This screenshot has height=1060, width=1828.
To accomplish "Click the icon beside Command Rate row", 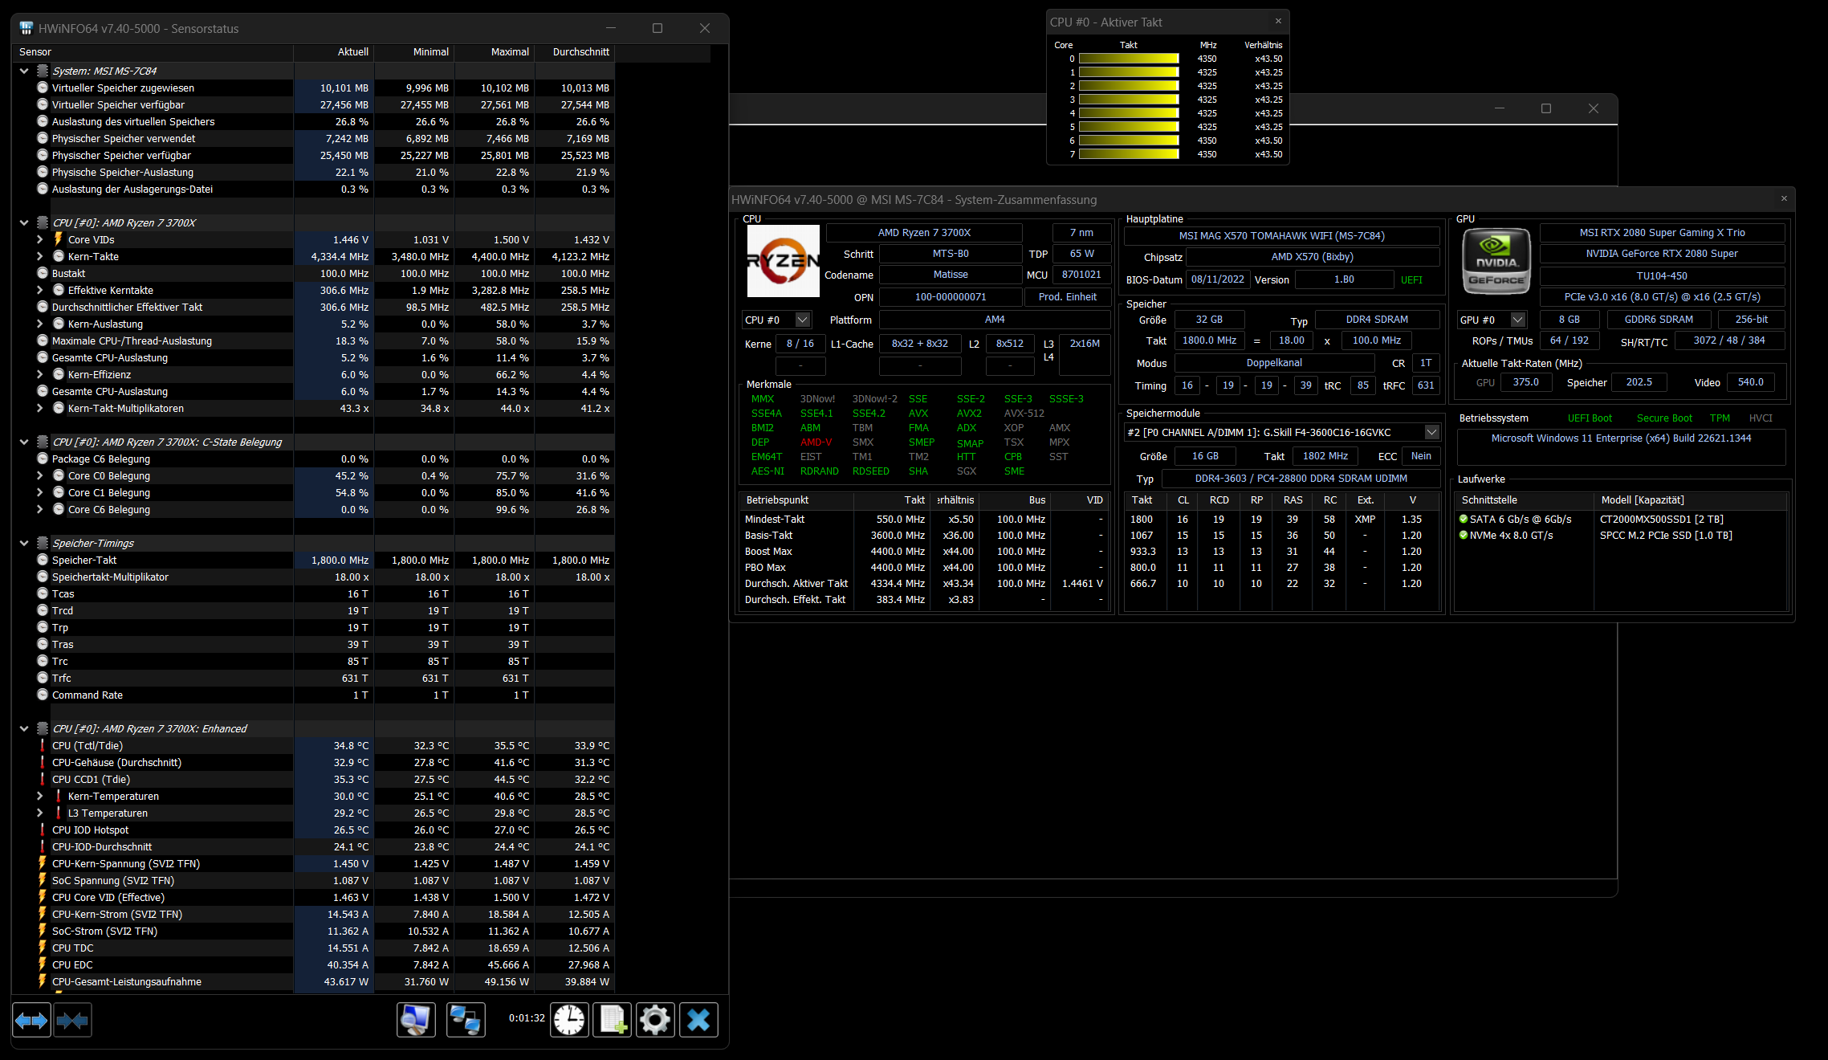I will 43,695.
